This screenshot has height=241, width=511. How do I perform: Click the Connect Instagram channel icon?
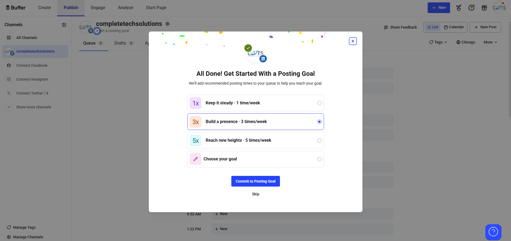[9, 79]
